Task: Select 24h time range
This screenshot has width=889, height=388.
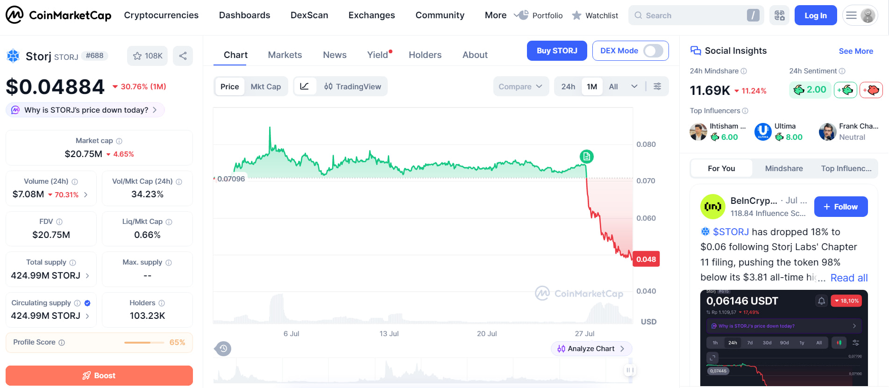Action: pyautogui.click(x=568, y=86)
